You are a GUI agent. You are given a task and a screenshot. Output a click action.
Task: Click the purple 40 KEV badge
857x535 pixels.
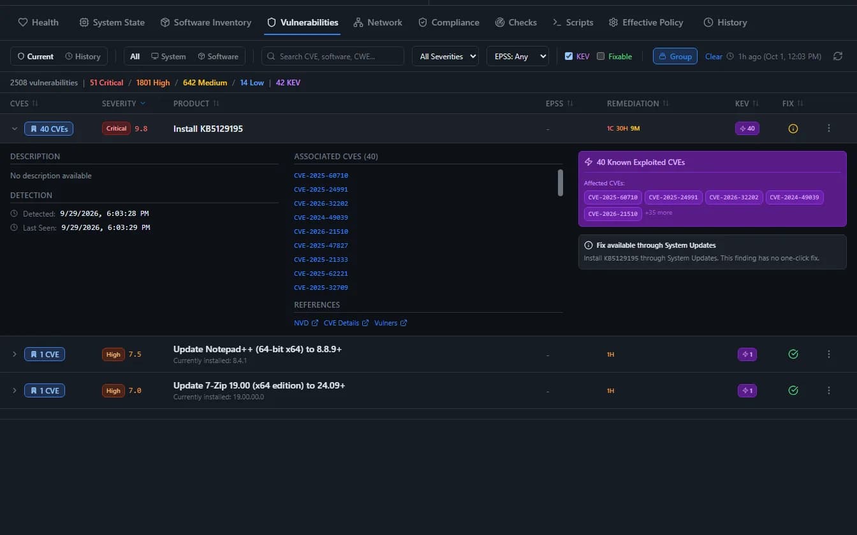[747, 128]
